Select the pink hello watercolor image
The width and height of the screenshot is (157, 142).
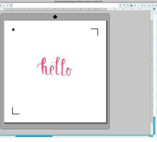(x=55, y=66)
